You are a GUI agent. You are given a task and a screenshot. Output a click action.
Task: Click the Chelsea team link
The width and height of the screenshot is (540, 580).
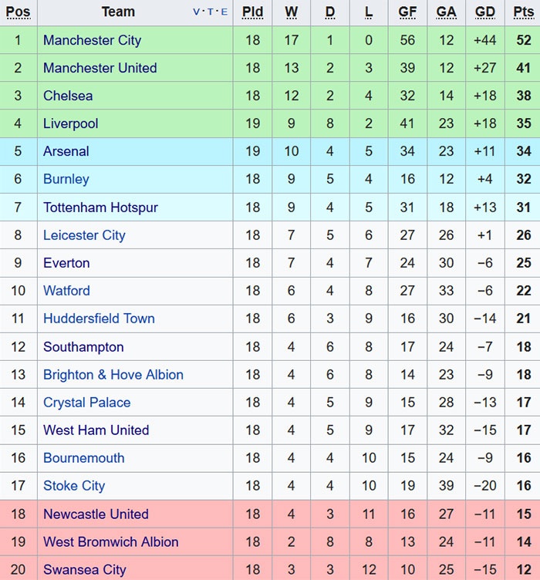pyautogui.click(x=68, y=96)
